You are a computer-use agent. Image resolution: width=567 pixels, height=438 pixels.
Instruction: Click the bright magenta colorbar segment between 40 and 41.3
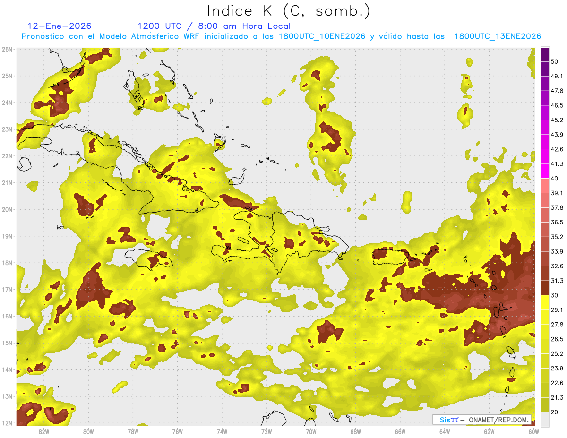[545, 171]
